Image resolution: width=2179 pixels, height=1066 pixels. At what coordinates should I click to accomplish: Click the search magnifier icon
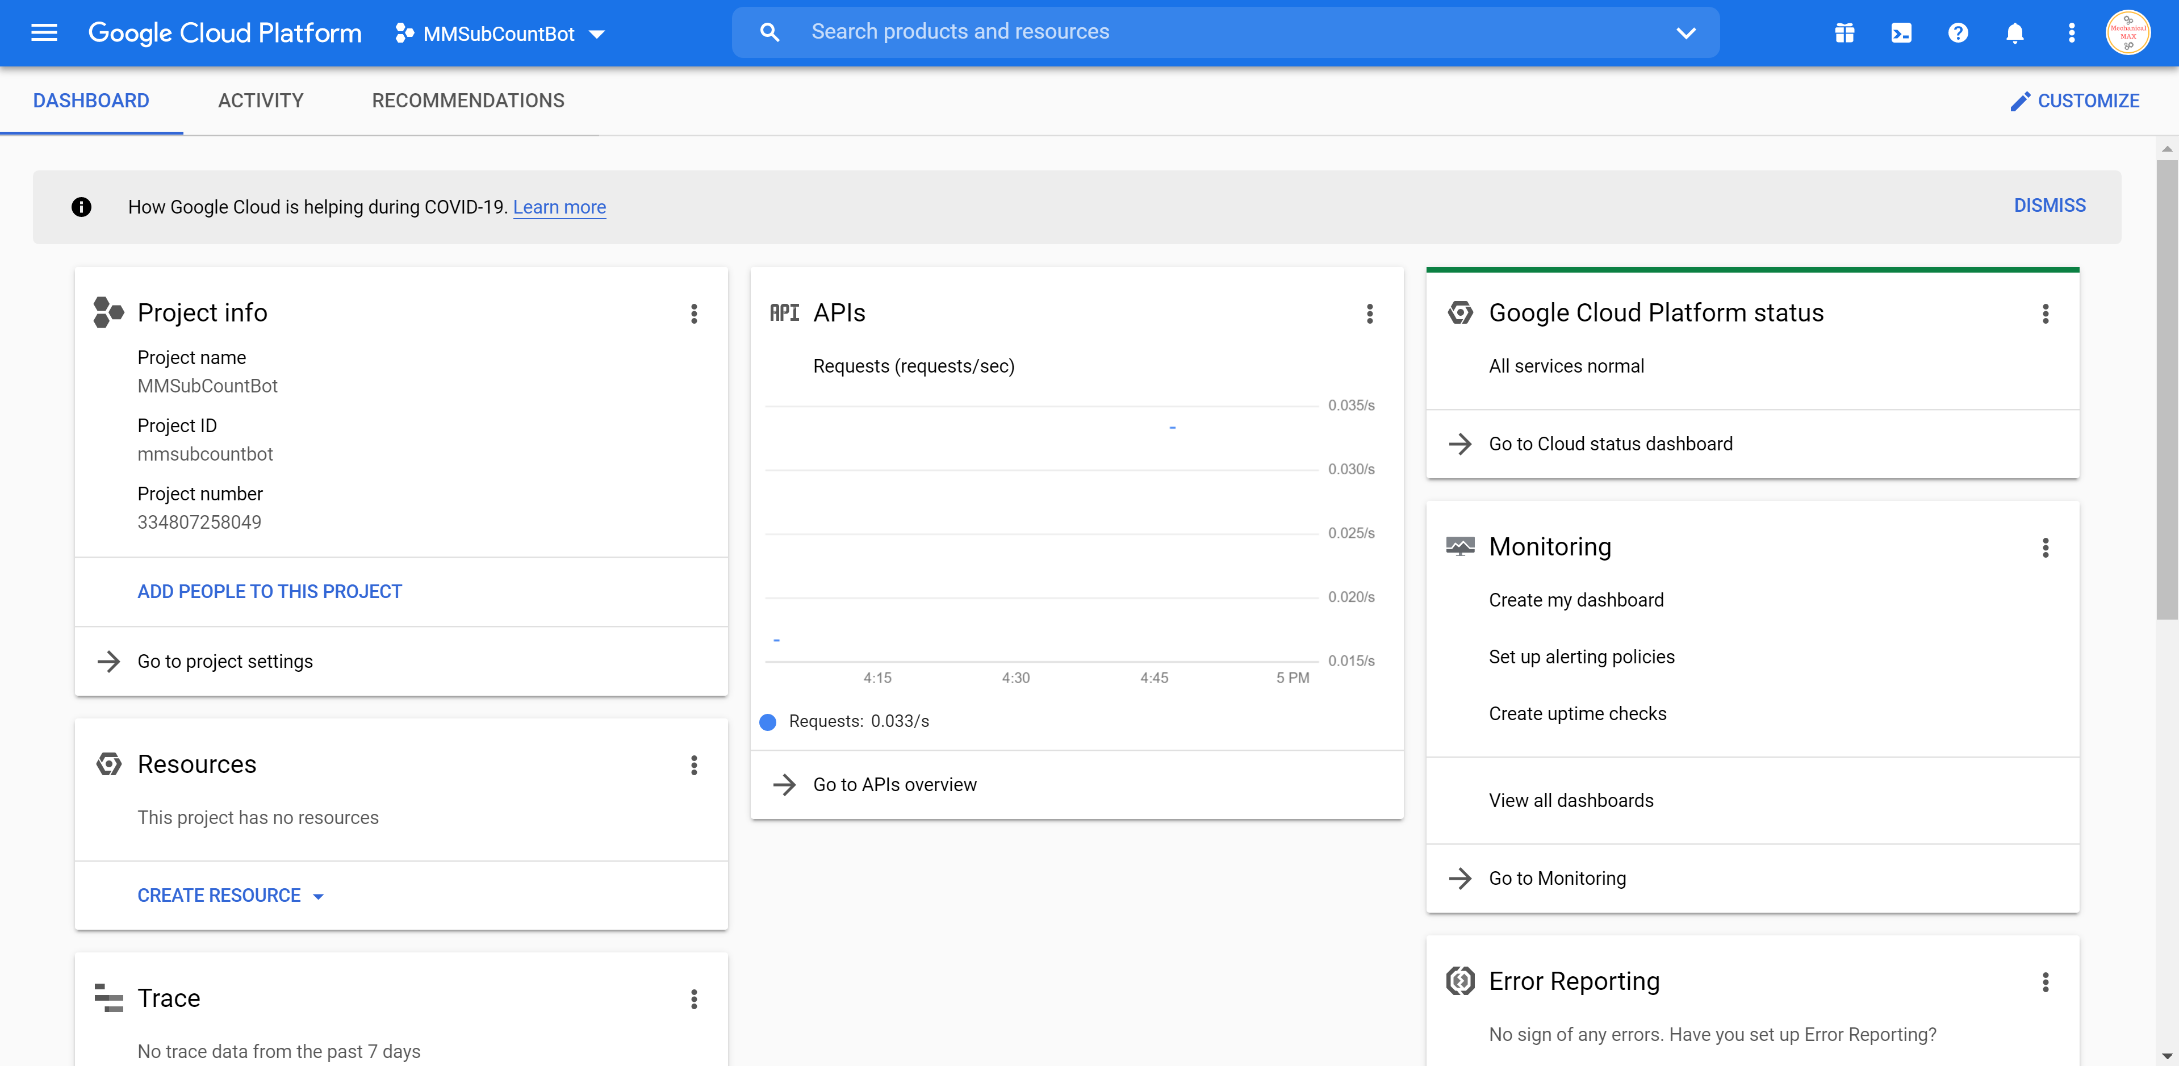coord(769,32)
